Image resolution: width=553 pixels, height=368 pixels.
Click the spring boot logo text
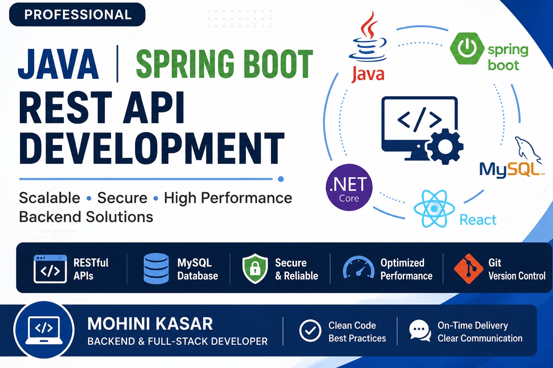click(508, 57)
